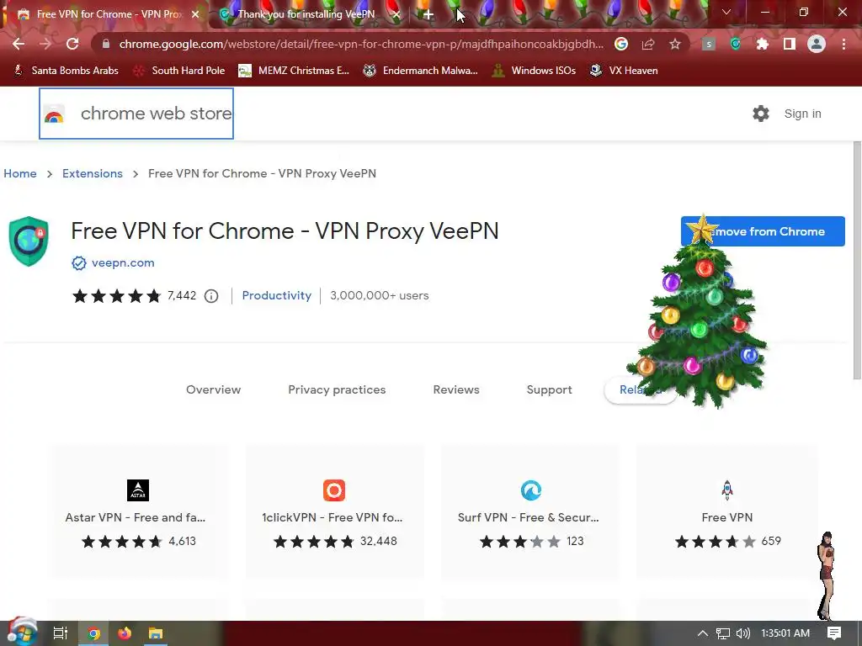The width and height of the screenshot is (862, 646).
Task: Click the Google icon in address bar
Action: (621, 44)
